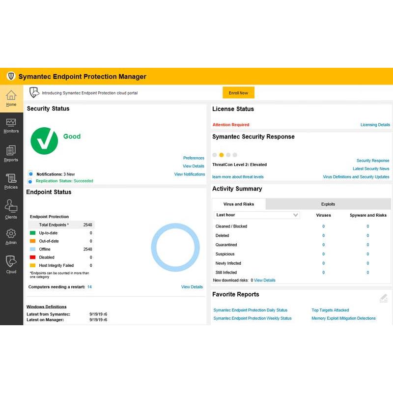Open View Details in Security Status
Image resolution: width=393 pixels, height=393 pixels.
coord(193,166)
